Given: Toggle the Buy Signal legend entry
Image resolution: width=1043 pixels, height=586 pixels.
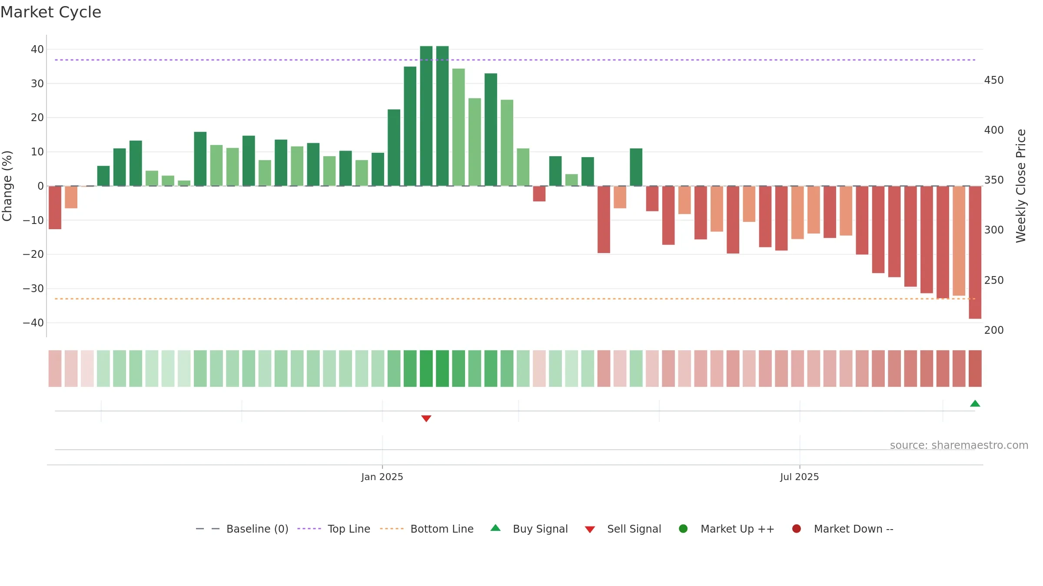Looking at the screenshot, I should click(x=529, y=529).
